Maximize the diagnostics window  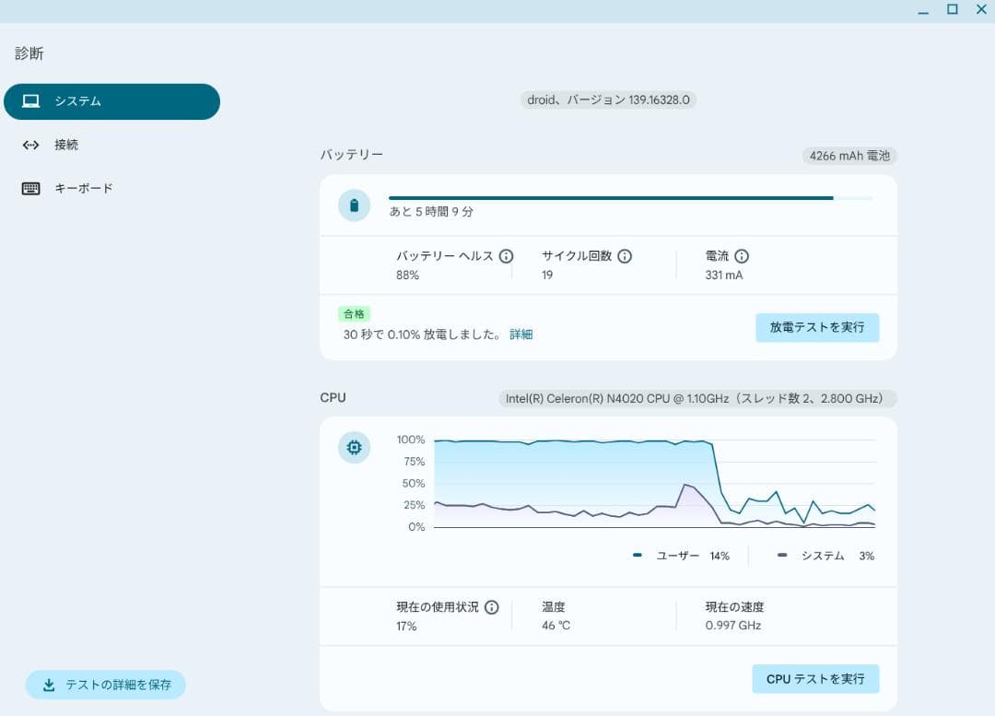click(953, 9)
